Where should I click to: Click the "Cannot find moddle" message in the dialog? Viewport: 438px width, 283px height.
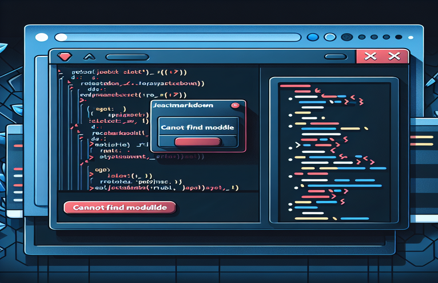pyautogui.click(x=197, y=127)
